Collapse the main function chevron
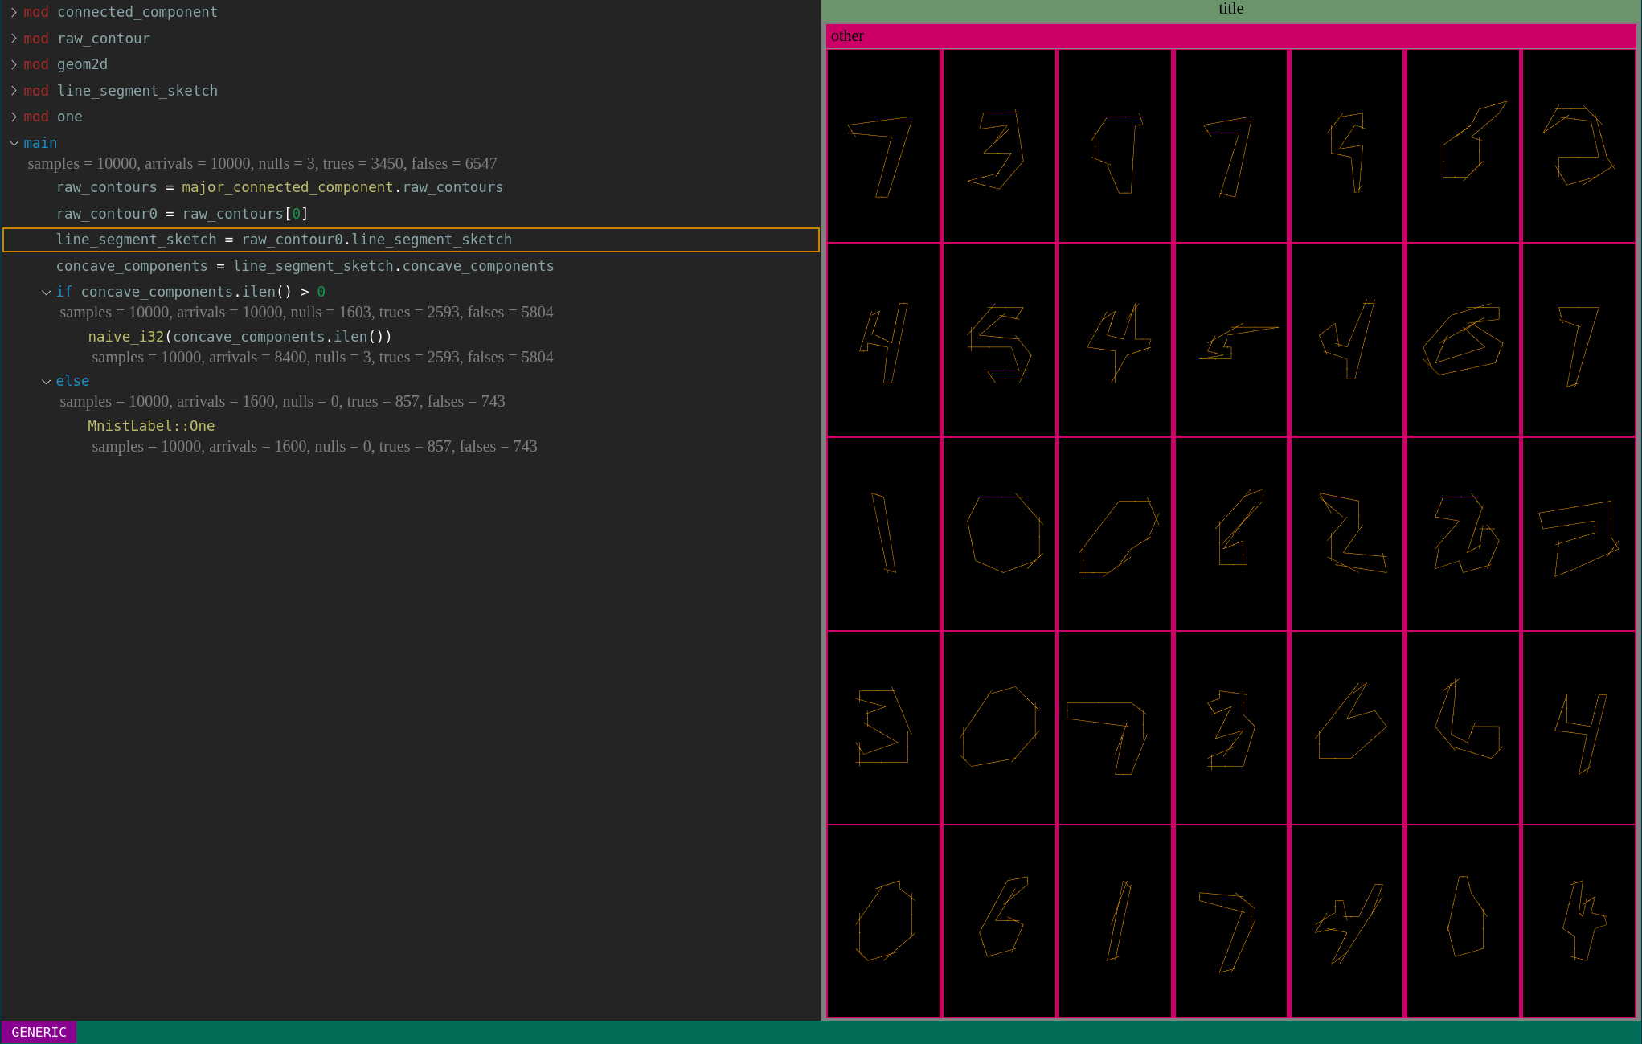 pos(14,143)
